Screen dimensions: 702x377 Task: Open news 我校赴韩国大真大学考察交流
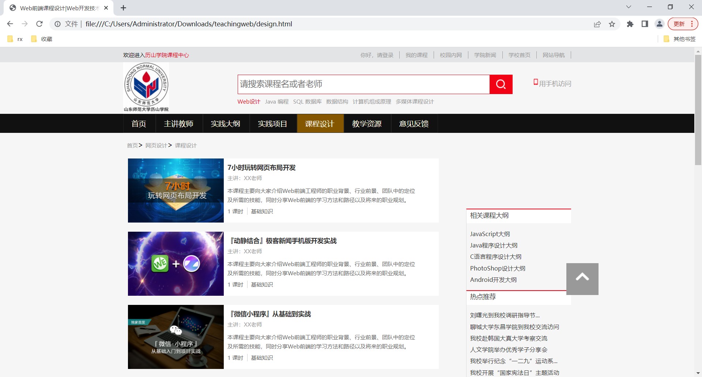click(509, 338)
